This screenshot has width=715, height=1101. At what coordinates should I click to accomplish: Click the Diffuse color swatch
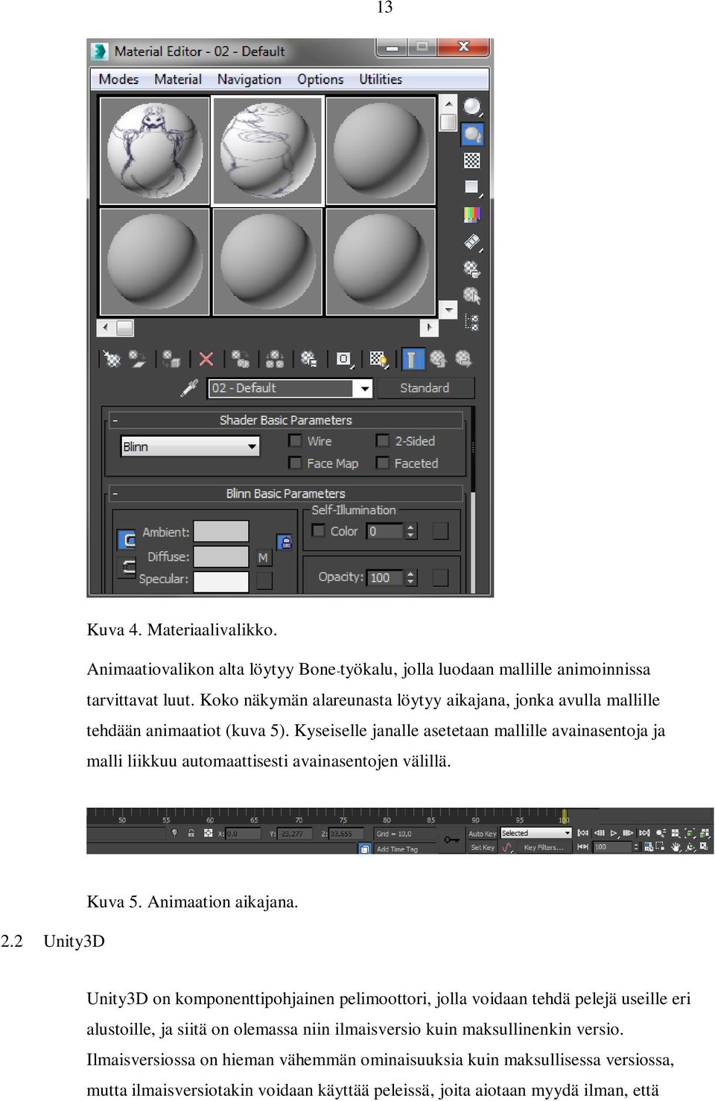pos(221,556)
